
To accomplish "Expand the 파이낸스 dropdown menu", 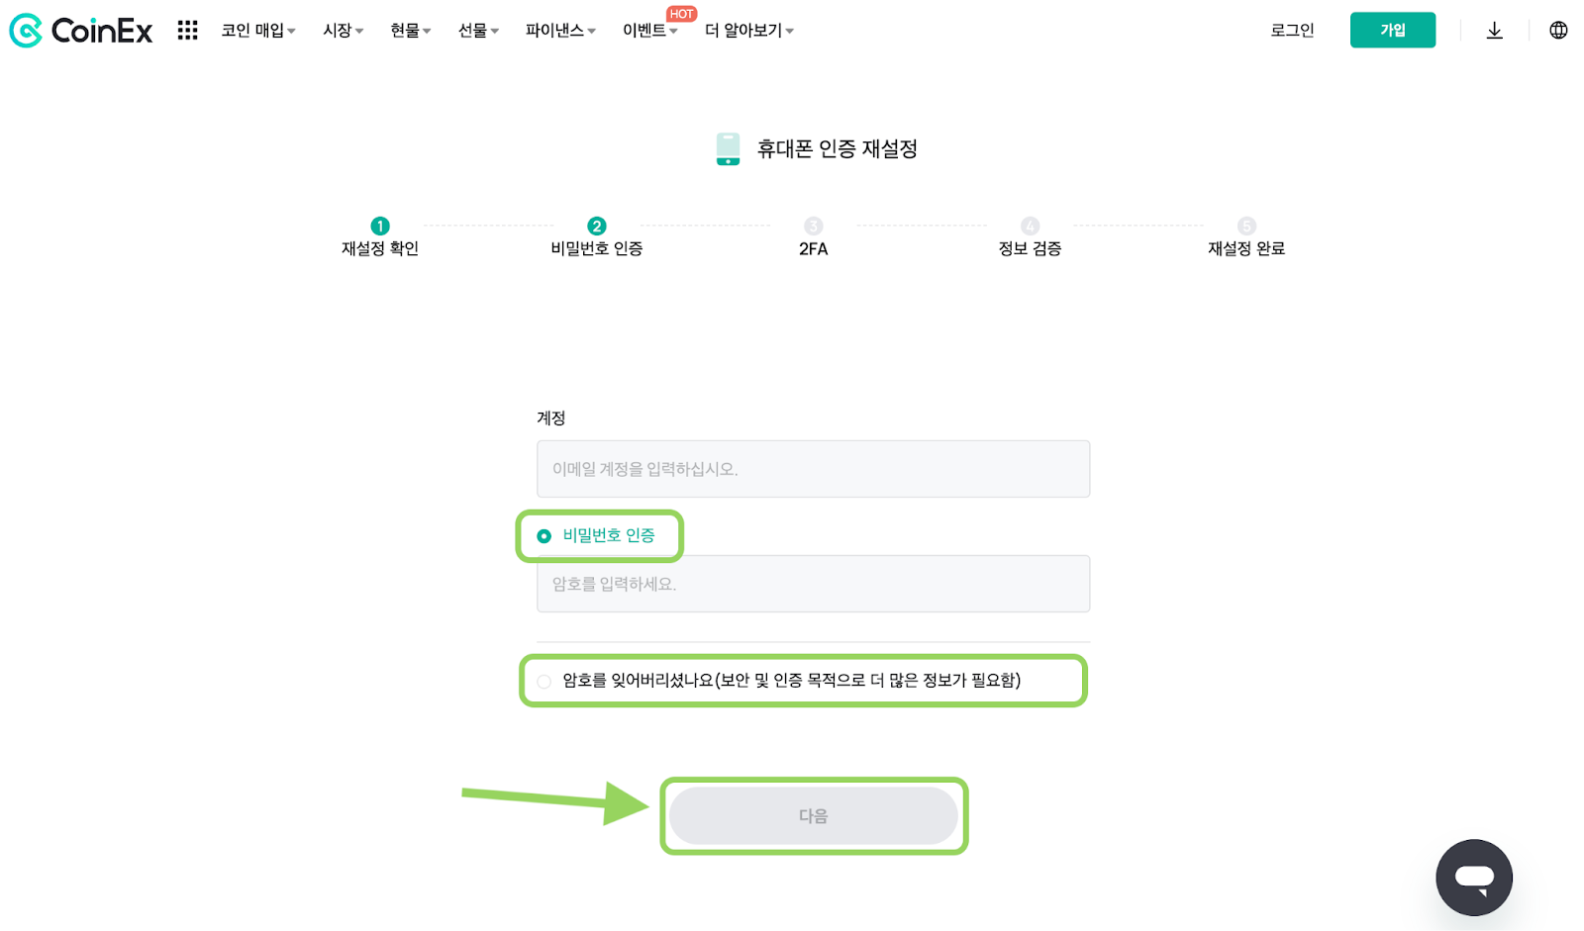I will click(x=560, y=31).
